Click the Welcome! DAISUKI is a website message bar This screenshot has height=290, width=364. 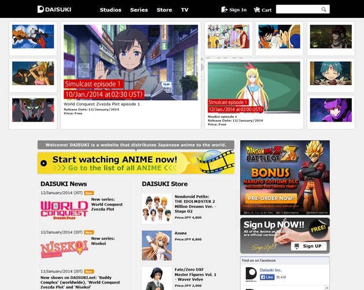[x=136, y=145]
